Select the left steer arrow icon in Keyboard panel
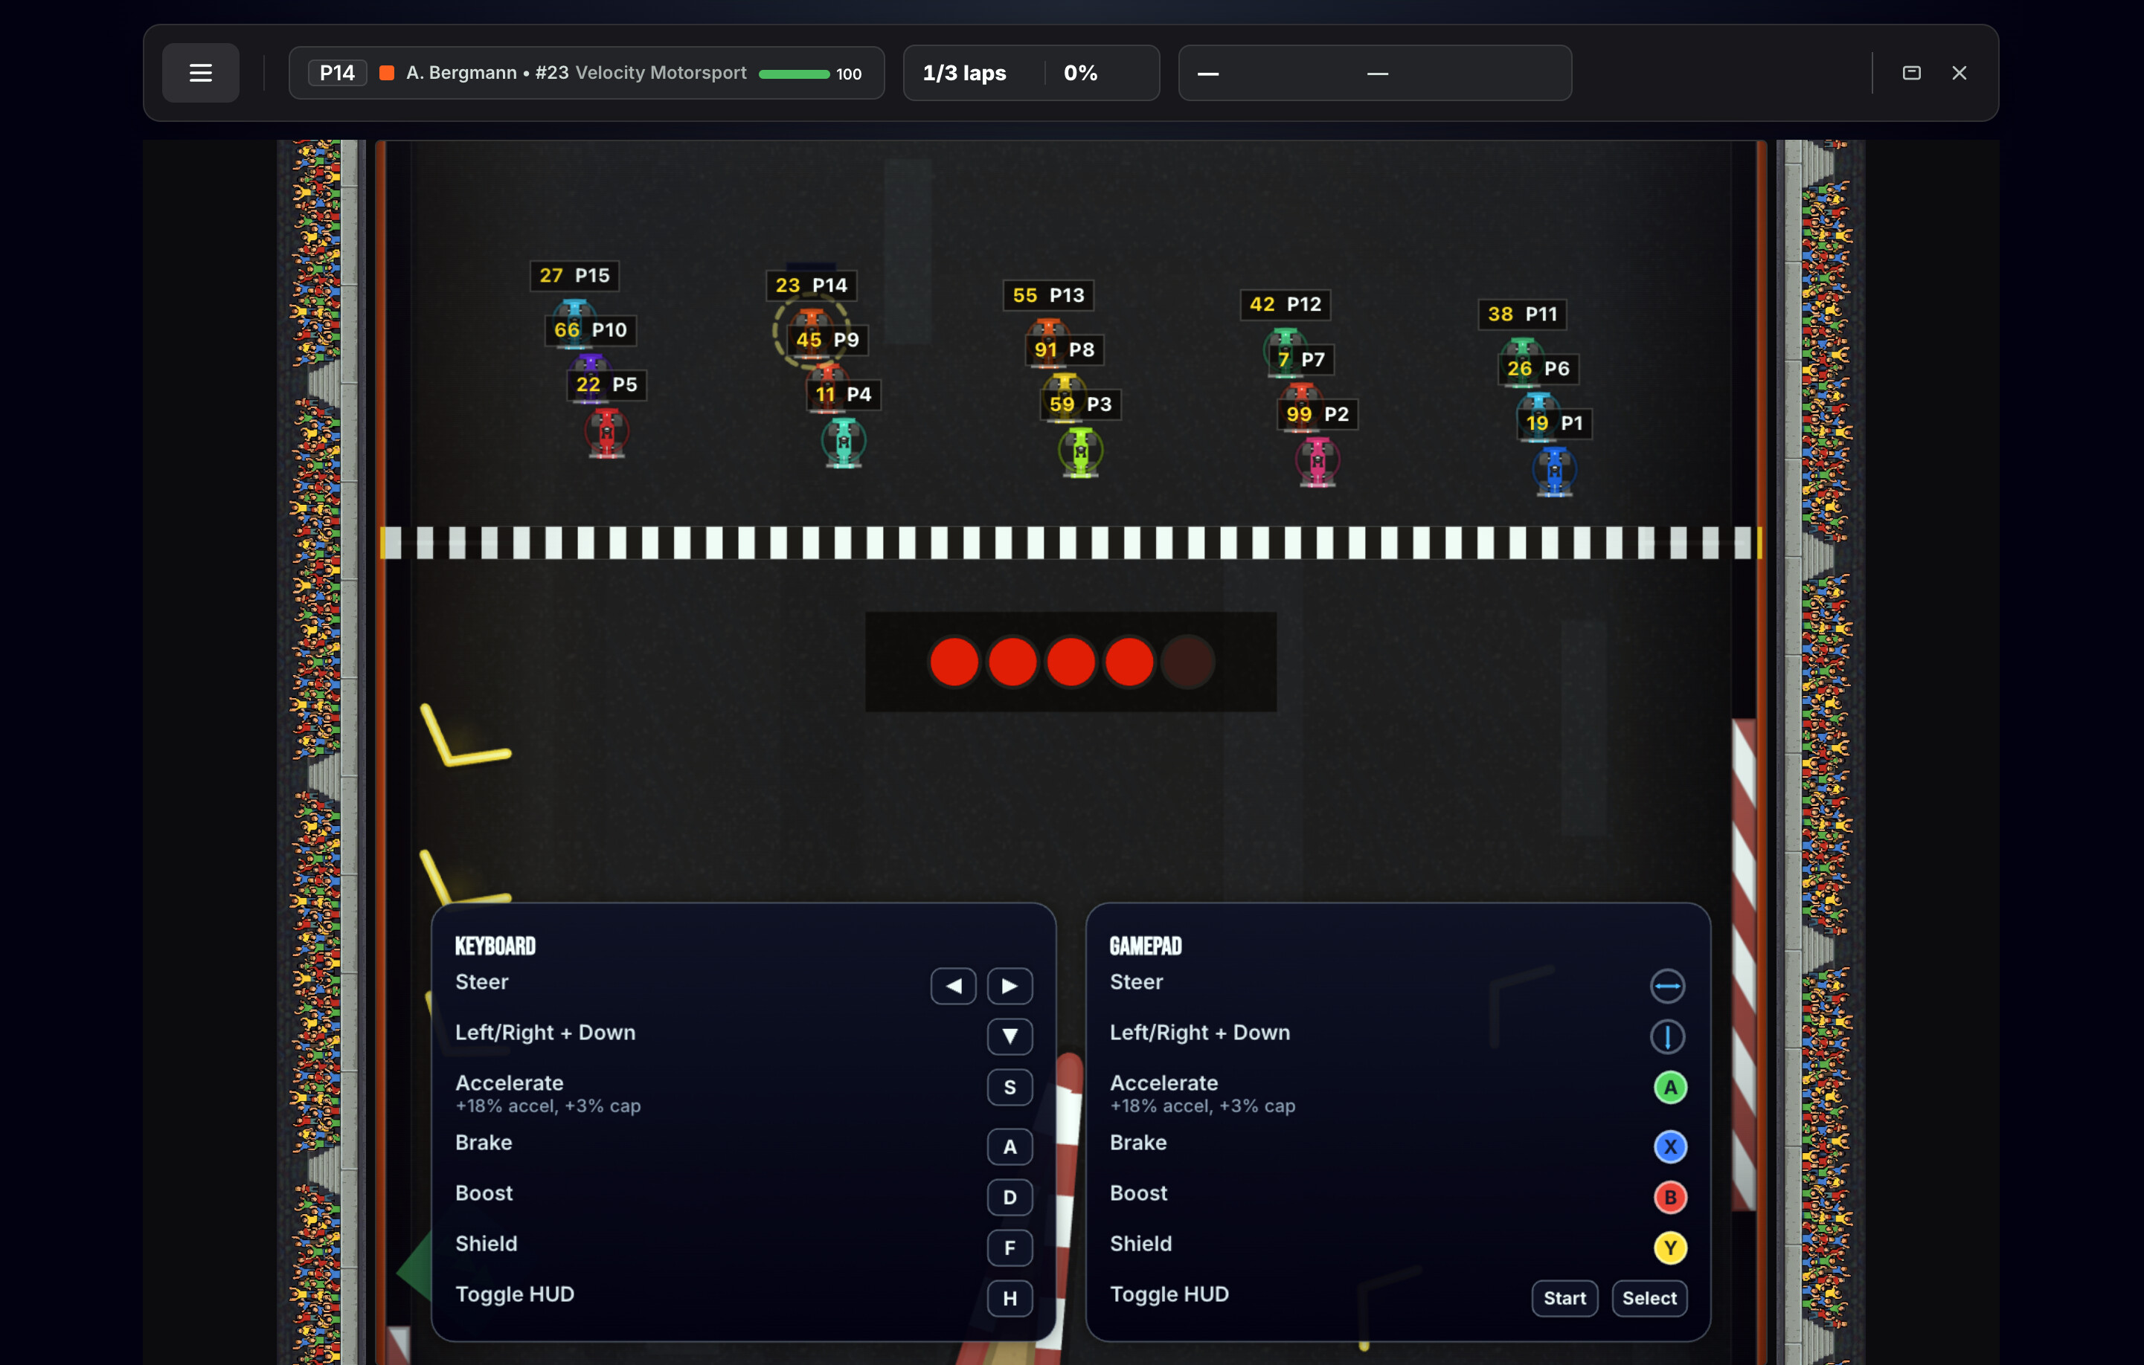Screen dimensions: 2144x1365 pyautogui.click(x=953, y=986)
